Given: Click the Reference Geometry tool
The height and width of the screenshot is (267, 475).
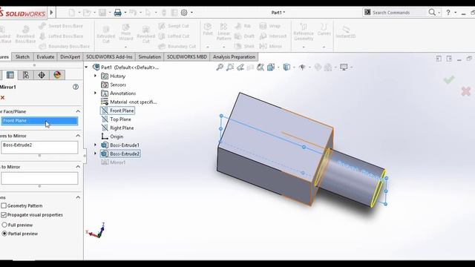Looking at the screenshot, I should [x=304, y=31].
